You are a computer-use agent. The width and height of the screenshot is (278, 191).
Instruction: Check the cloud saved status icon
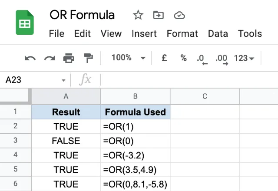[179, 16]
